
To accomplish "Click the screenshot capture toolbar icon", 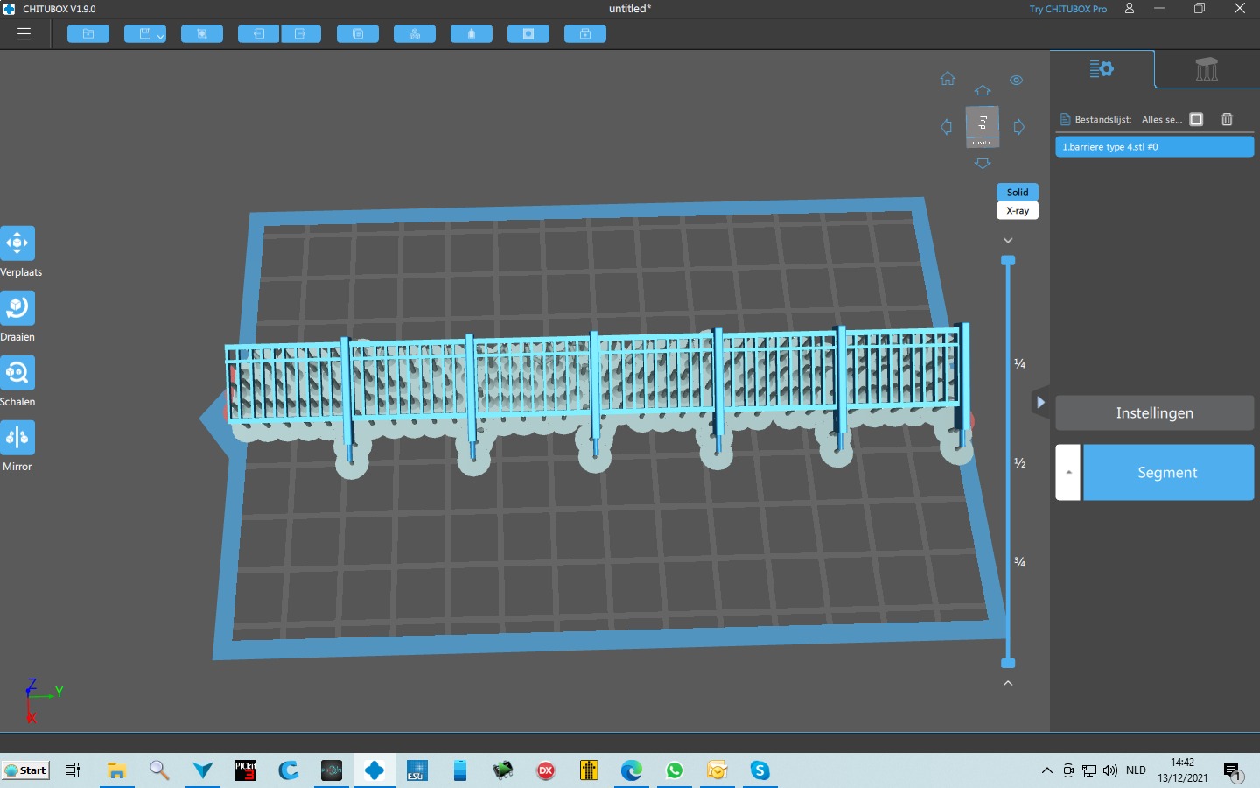I will (x=202, y=34).
